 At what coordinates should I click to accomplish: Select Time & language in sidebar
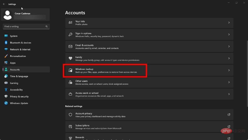click(x=19, y=76)
